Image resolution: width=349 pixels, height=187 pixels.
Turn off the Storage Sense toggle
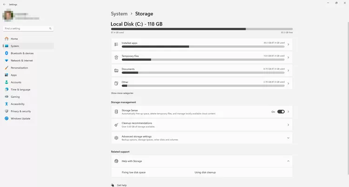click(x=281, y=112)
